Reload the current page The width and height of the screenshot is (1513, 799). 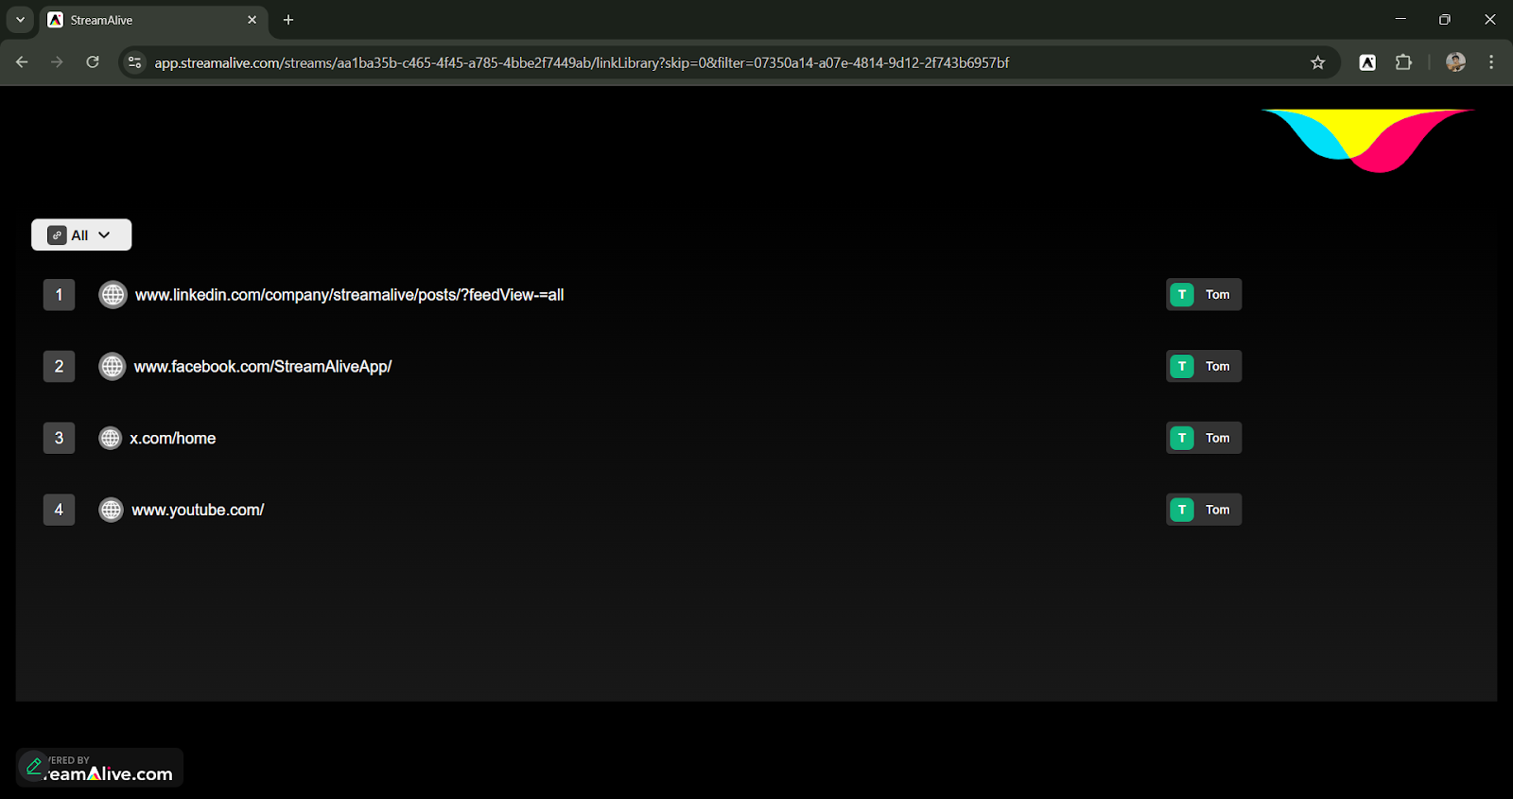(x=93, y=62)
